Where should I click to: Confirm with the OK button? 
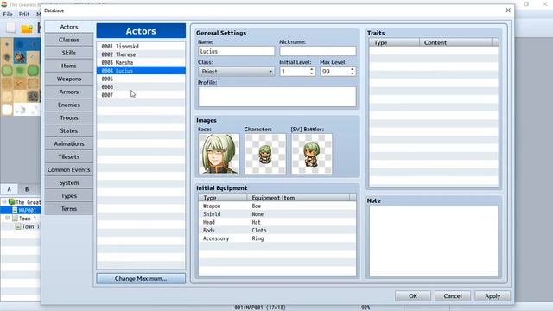click(x=413, y=296)
